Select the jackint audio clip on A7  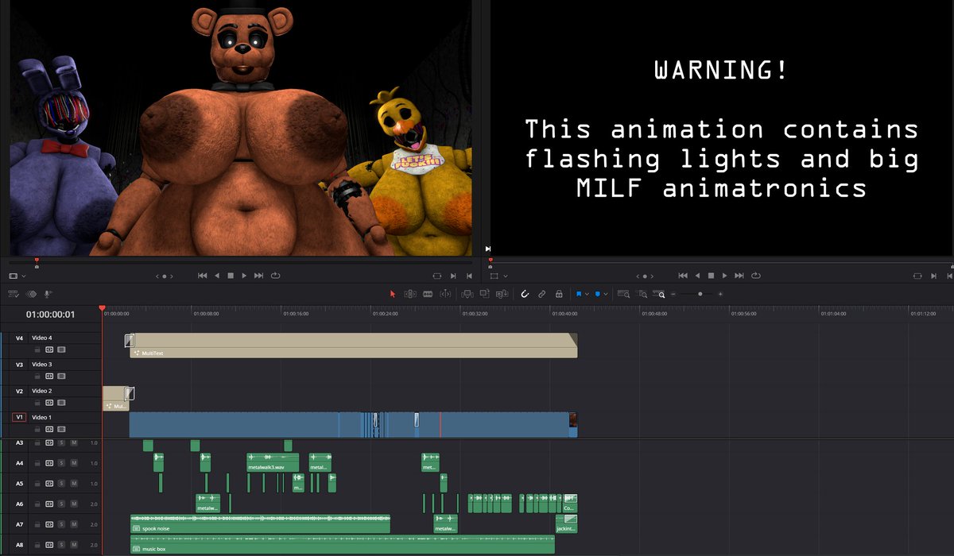tap(566, 524)
